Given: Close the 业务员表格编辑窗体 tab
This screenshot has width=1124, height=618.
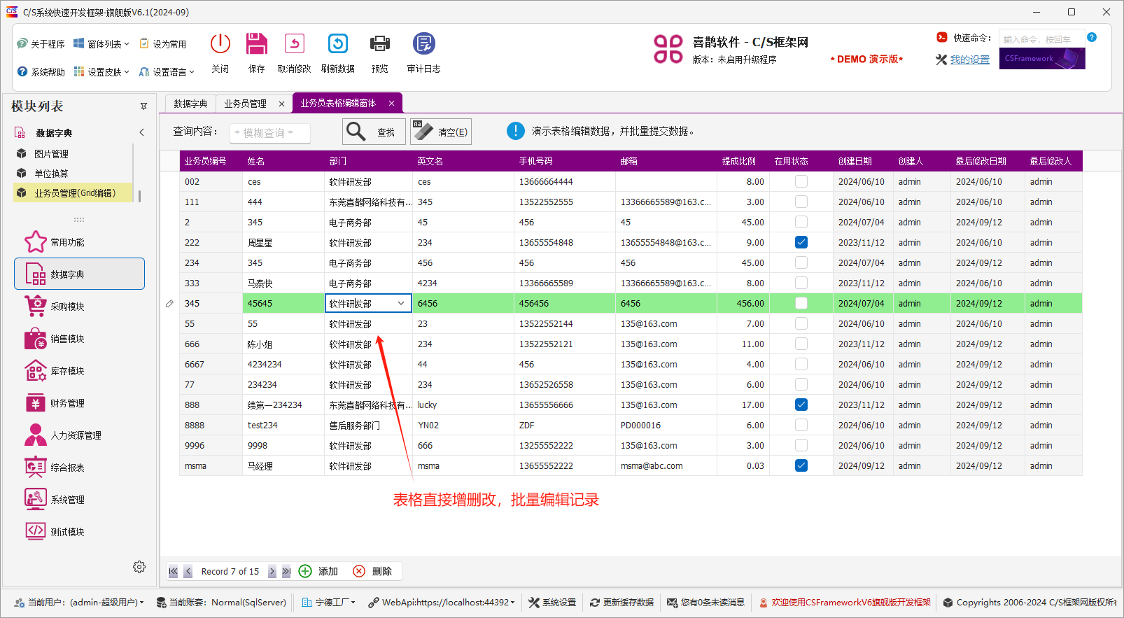Looking at the screenshot, I should 391,103.
